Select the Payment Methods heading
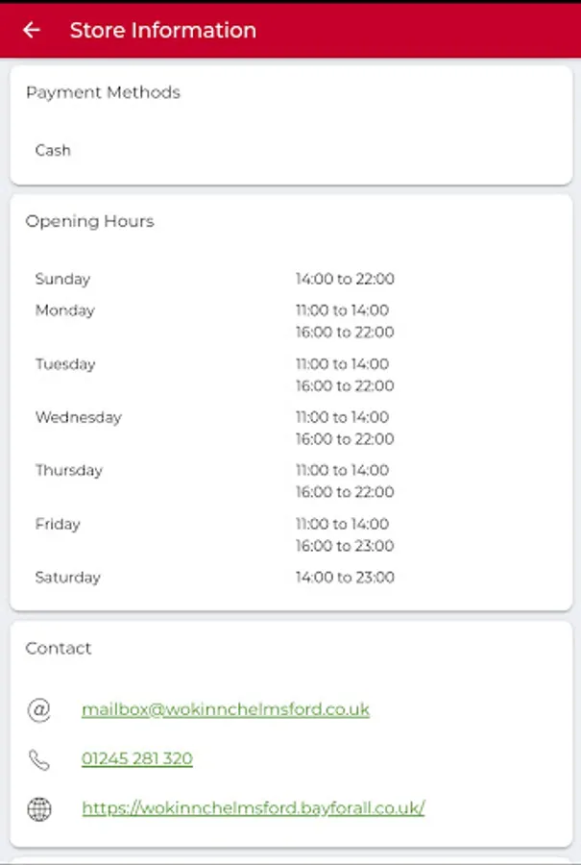The width and height of the screenshot is (581, 865). 103,92
